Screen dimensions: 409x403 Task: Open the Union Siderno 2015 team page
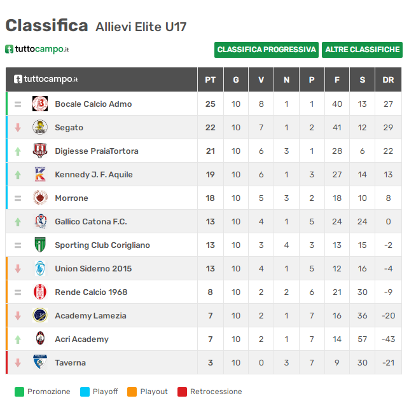94,268
